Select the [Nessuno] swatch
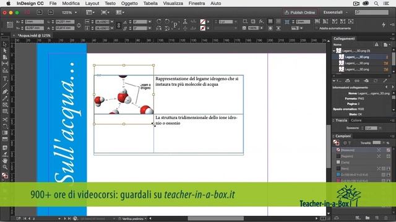 pos(362,150)
